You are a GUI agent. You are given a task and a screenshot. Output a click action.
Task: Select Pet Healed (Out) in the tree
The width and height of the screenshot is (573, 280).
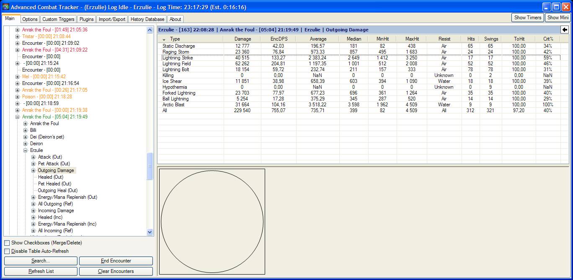pyautogui.click(x=54, y=184)
